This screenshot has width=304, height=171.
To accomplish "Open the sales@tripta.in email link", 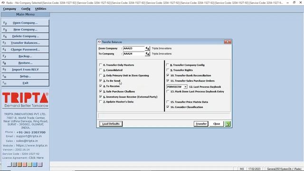I will coord(27,141).
